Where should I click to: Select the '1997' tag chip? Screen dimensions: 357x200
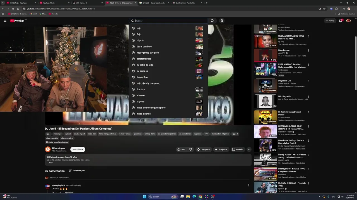(206, 134)
